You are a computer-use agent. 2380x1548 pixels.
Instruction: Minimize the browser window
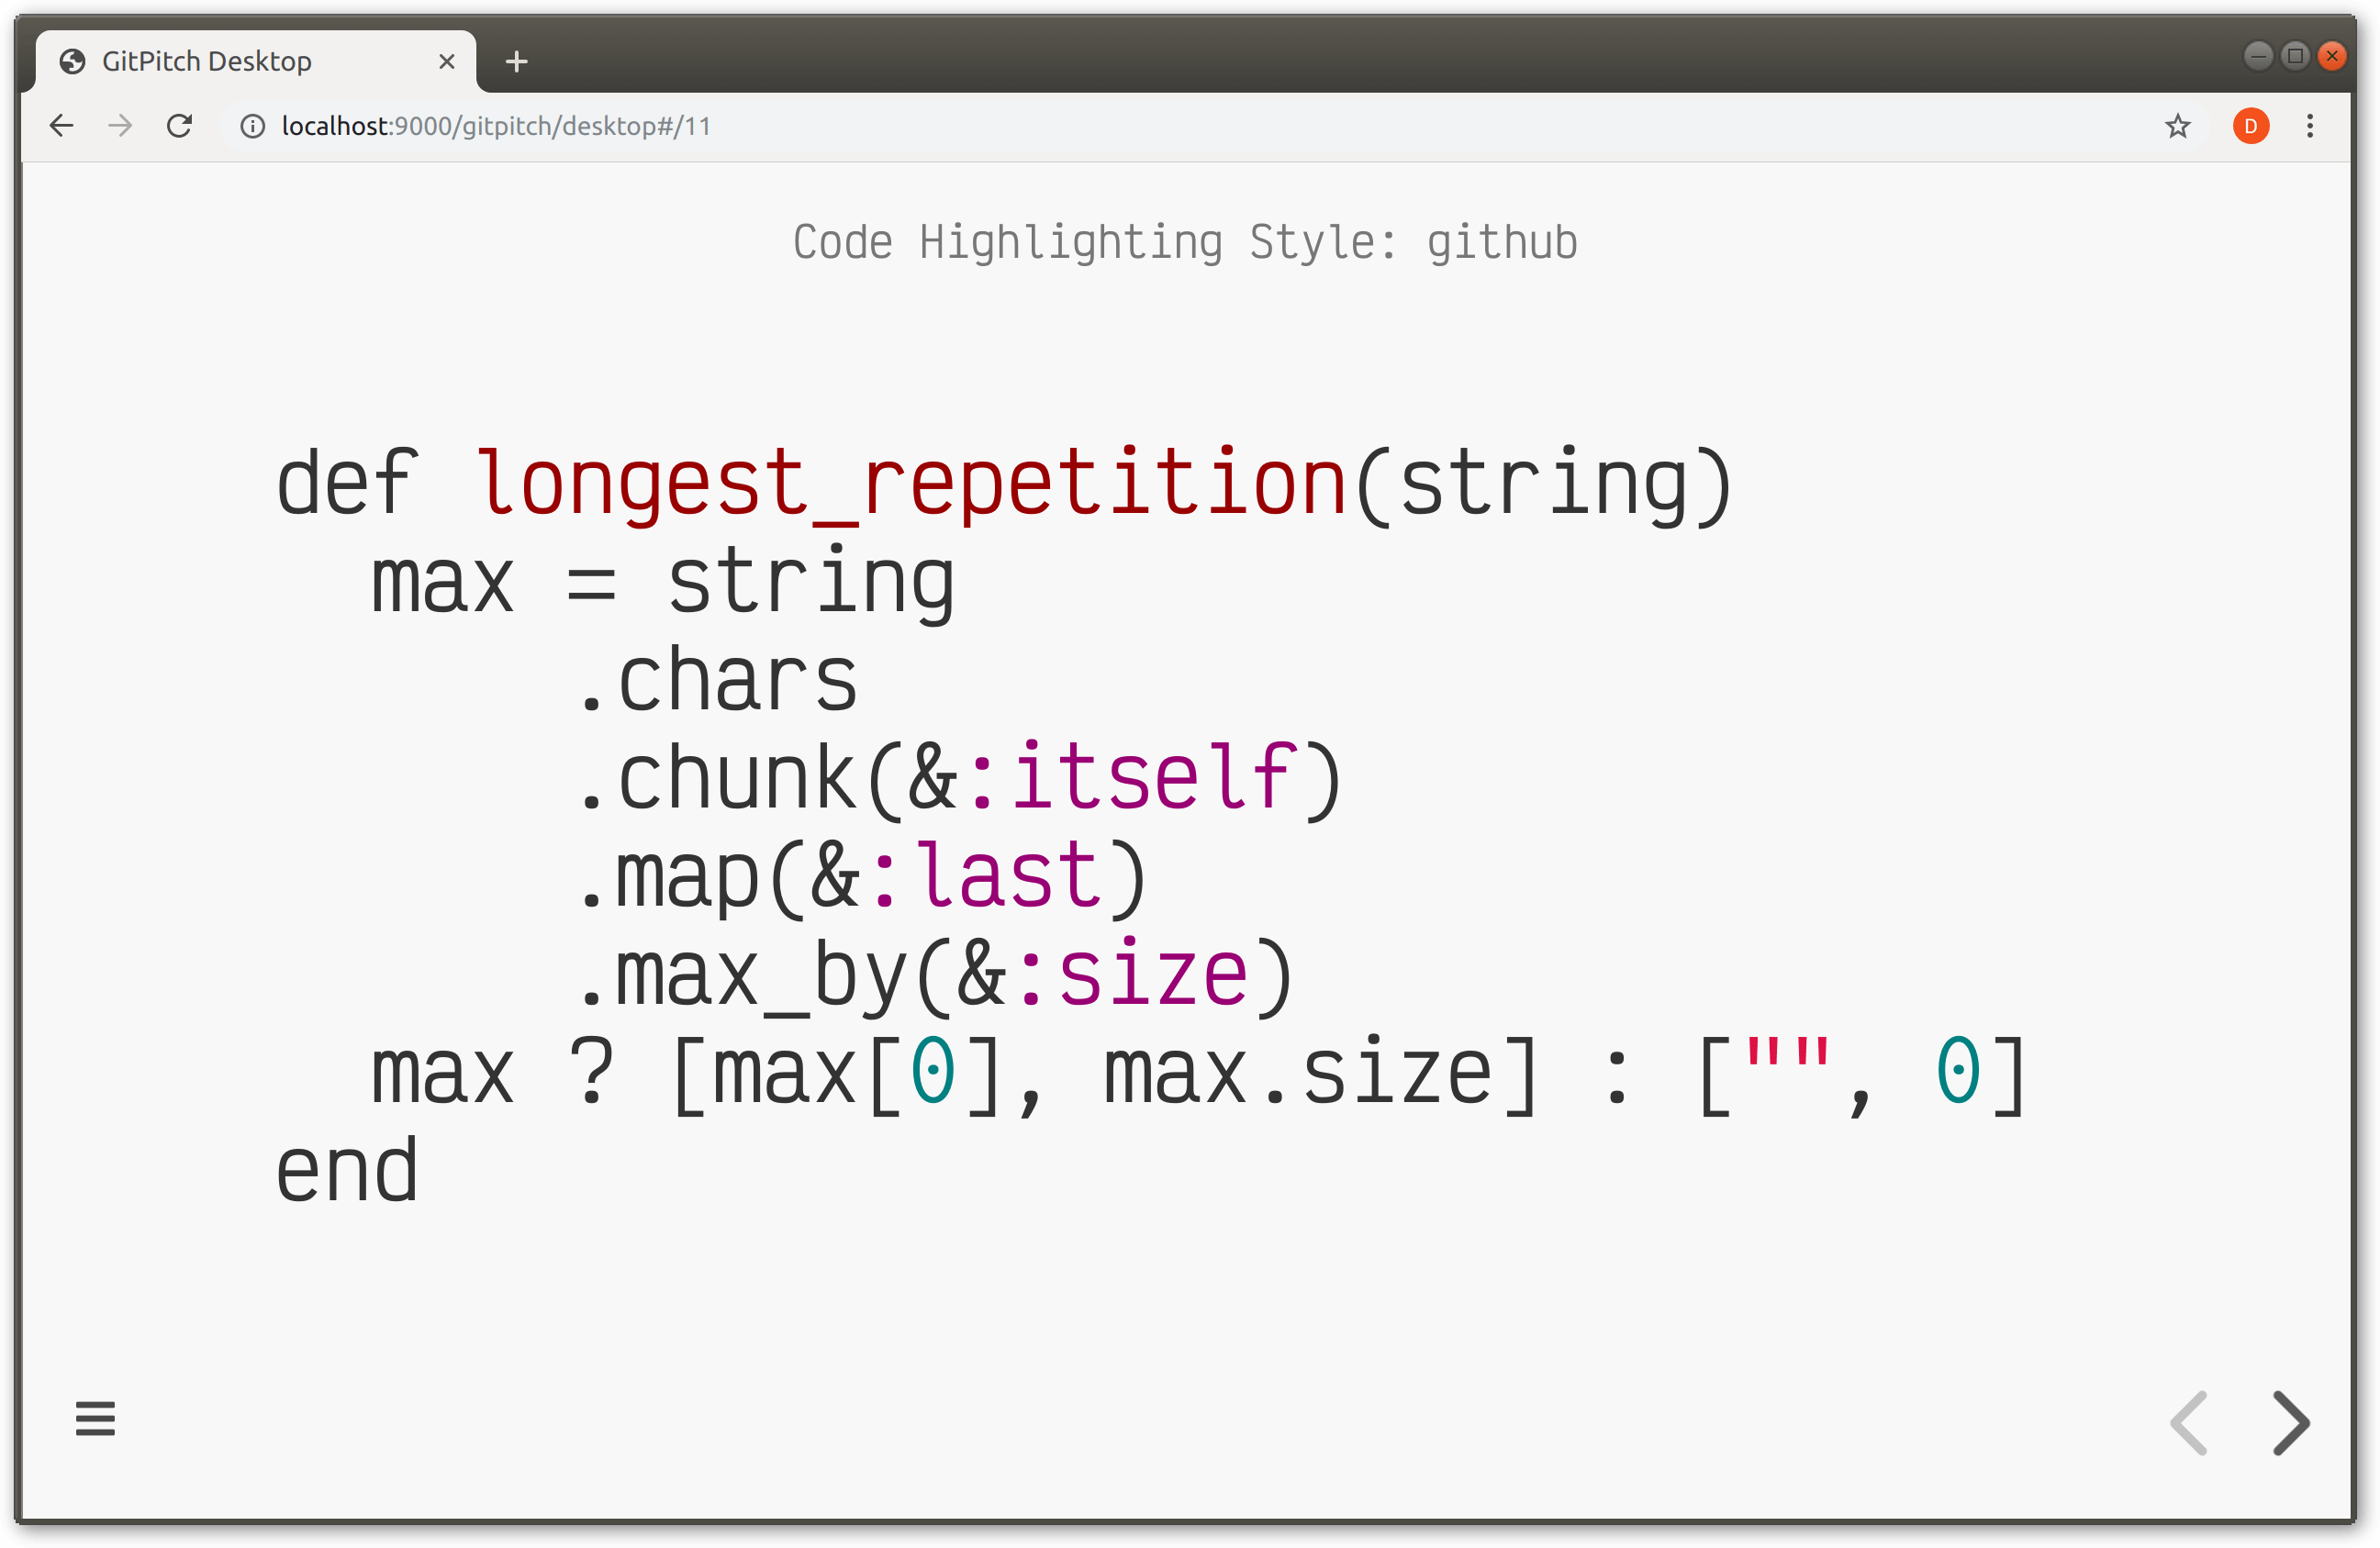tap(2258, 55)
